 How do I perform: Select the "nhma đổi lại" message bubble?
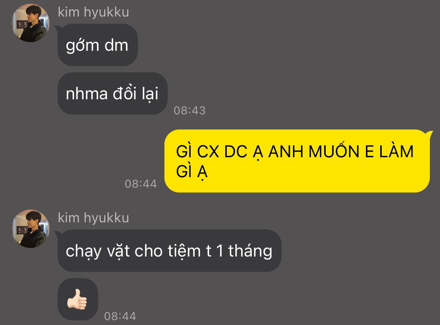pyautogui.click(x=112, y=93)
